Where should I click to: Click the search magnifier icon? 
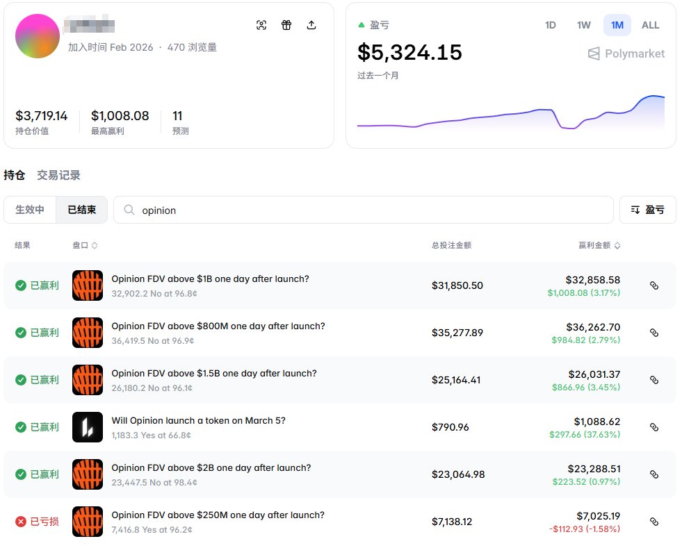[x=129, y=210]
